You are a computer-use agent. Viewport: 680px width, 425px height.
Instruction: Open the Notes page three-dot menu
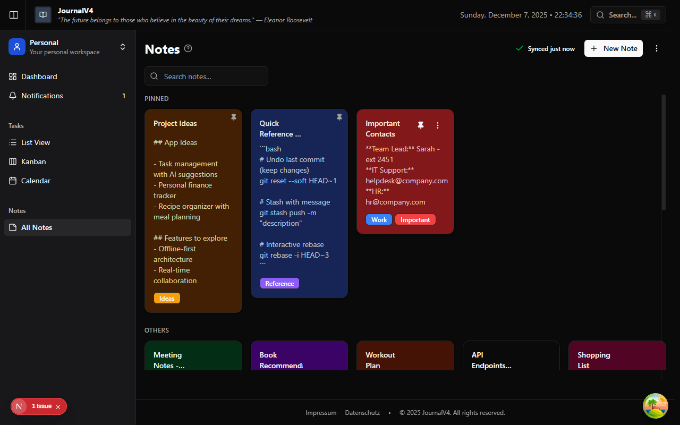657,48
